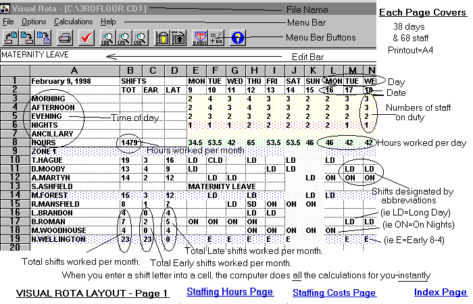Select the M.WOODHOUSE name cell
Viewport: 473px width, 304px height.
[x=75, y=230]
